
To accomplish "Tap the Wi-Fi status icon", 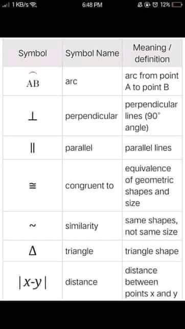I will (34, 5).
